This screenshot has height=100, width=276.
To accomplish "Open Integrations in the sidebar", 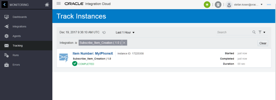I will 19,27.
